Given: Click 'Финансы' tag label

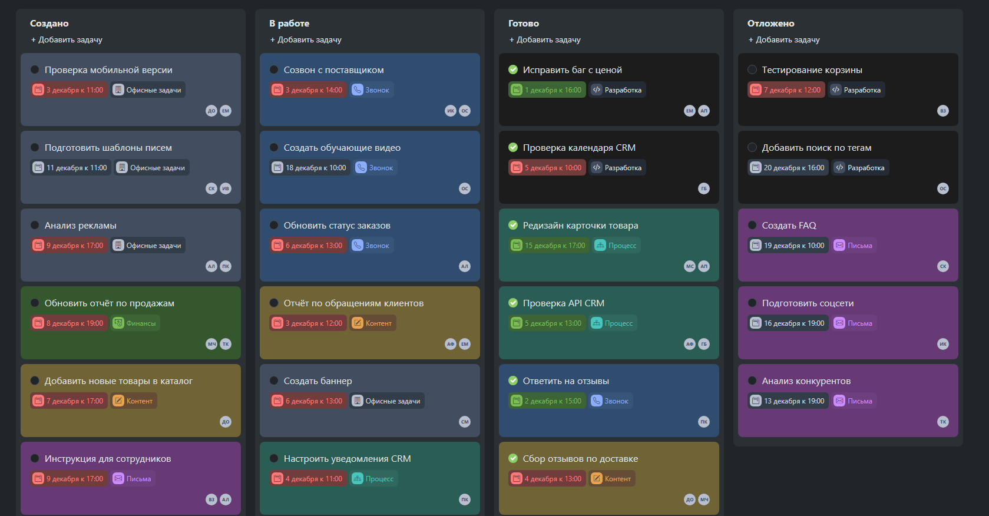Looking at the screenshot, I should pos(141,323).
